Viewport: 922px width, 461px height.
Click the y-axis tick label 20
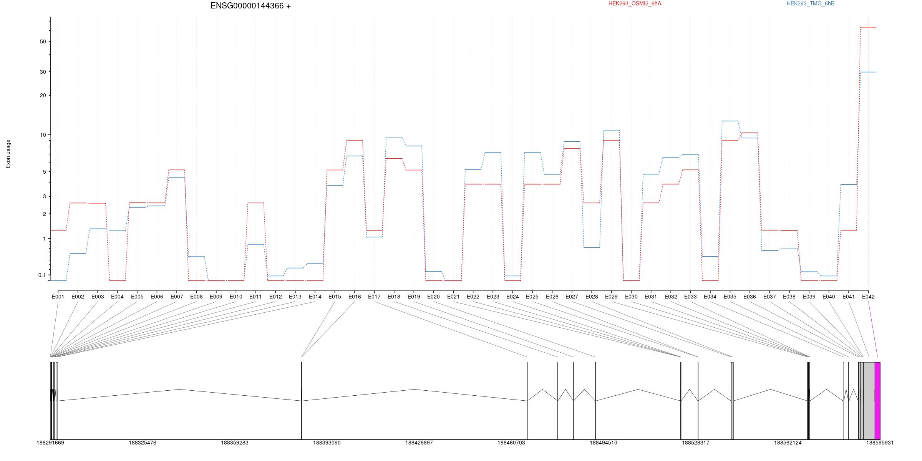click(43, 95)
